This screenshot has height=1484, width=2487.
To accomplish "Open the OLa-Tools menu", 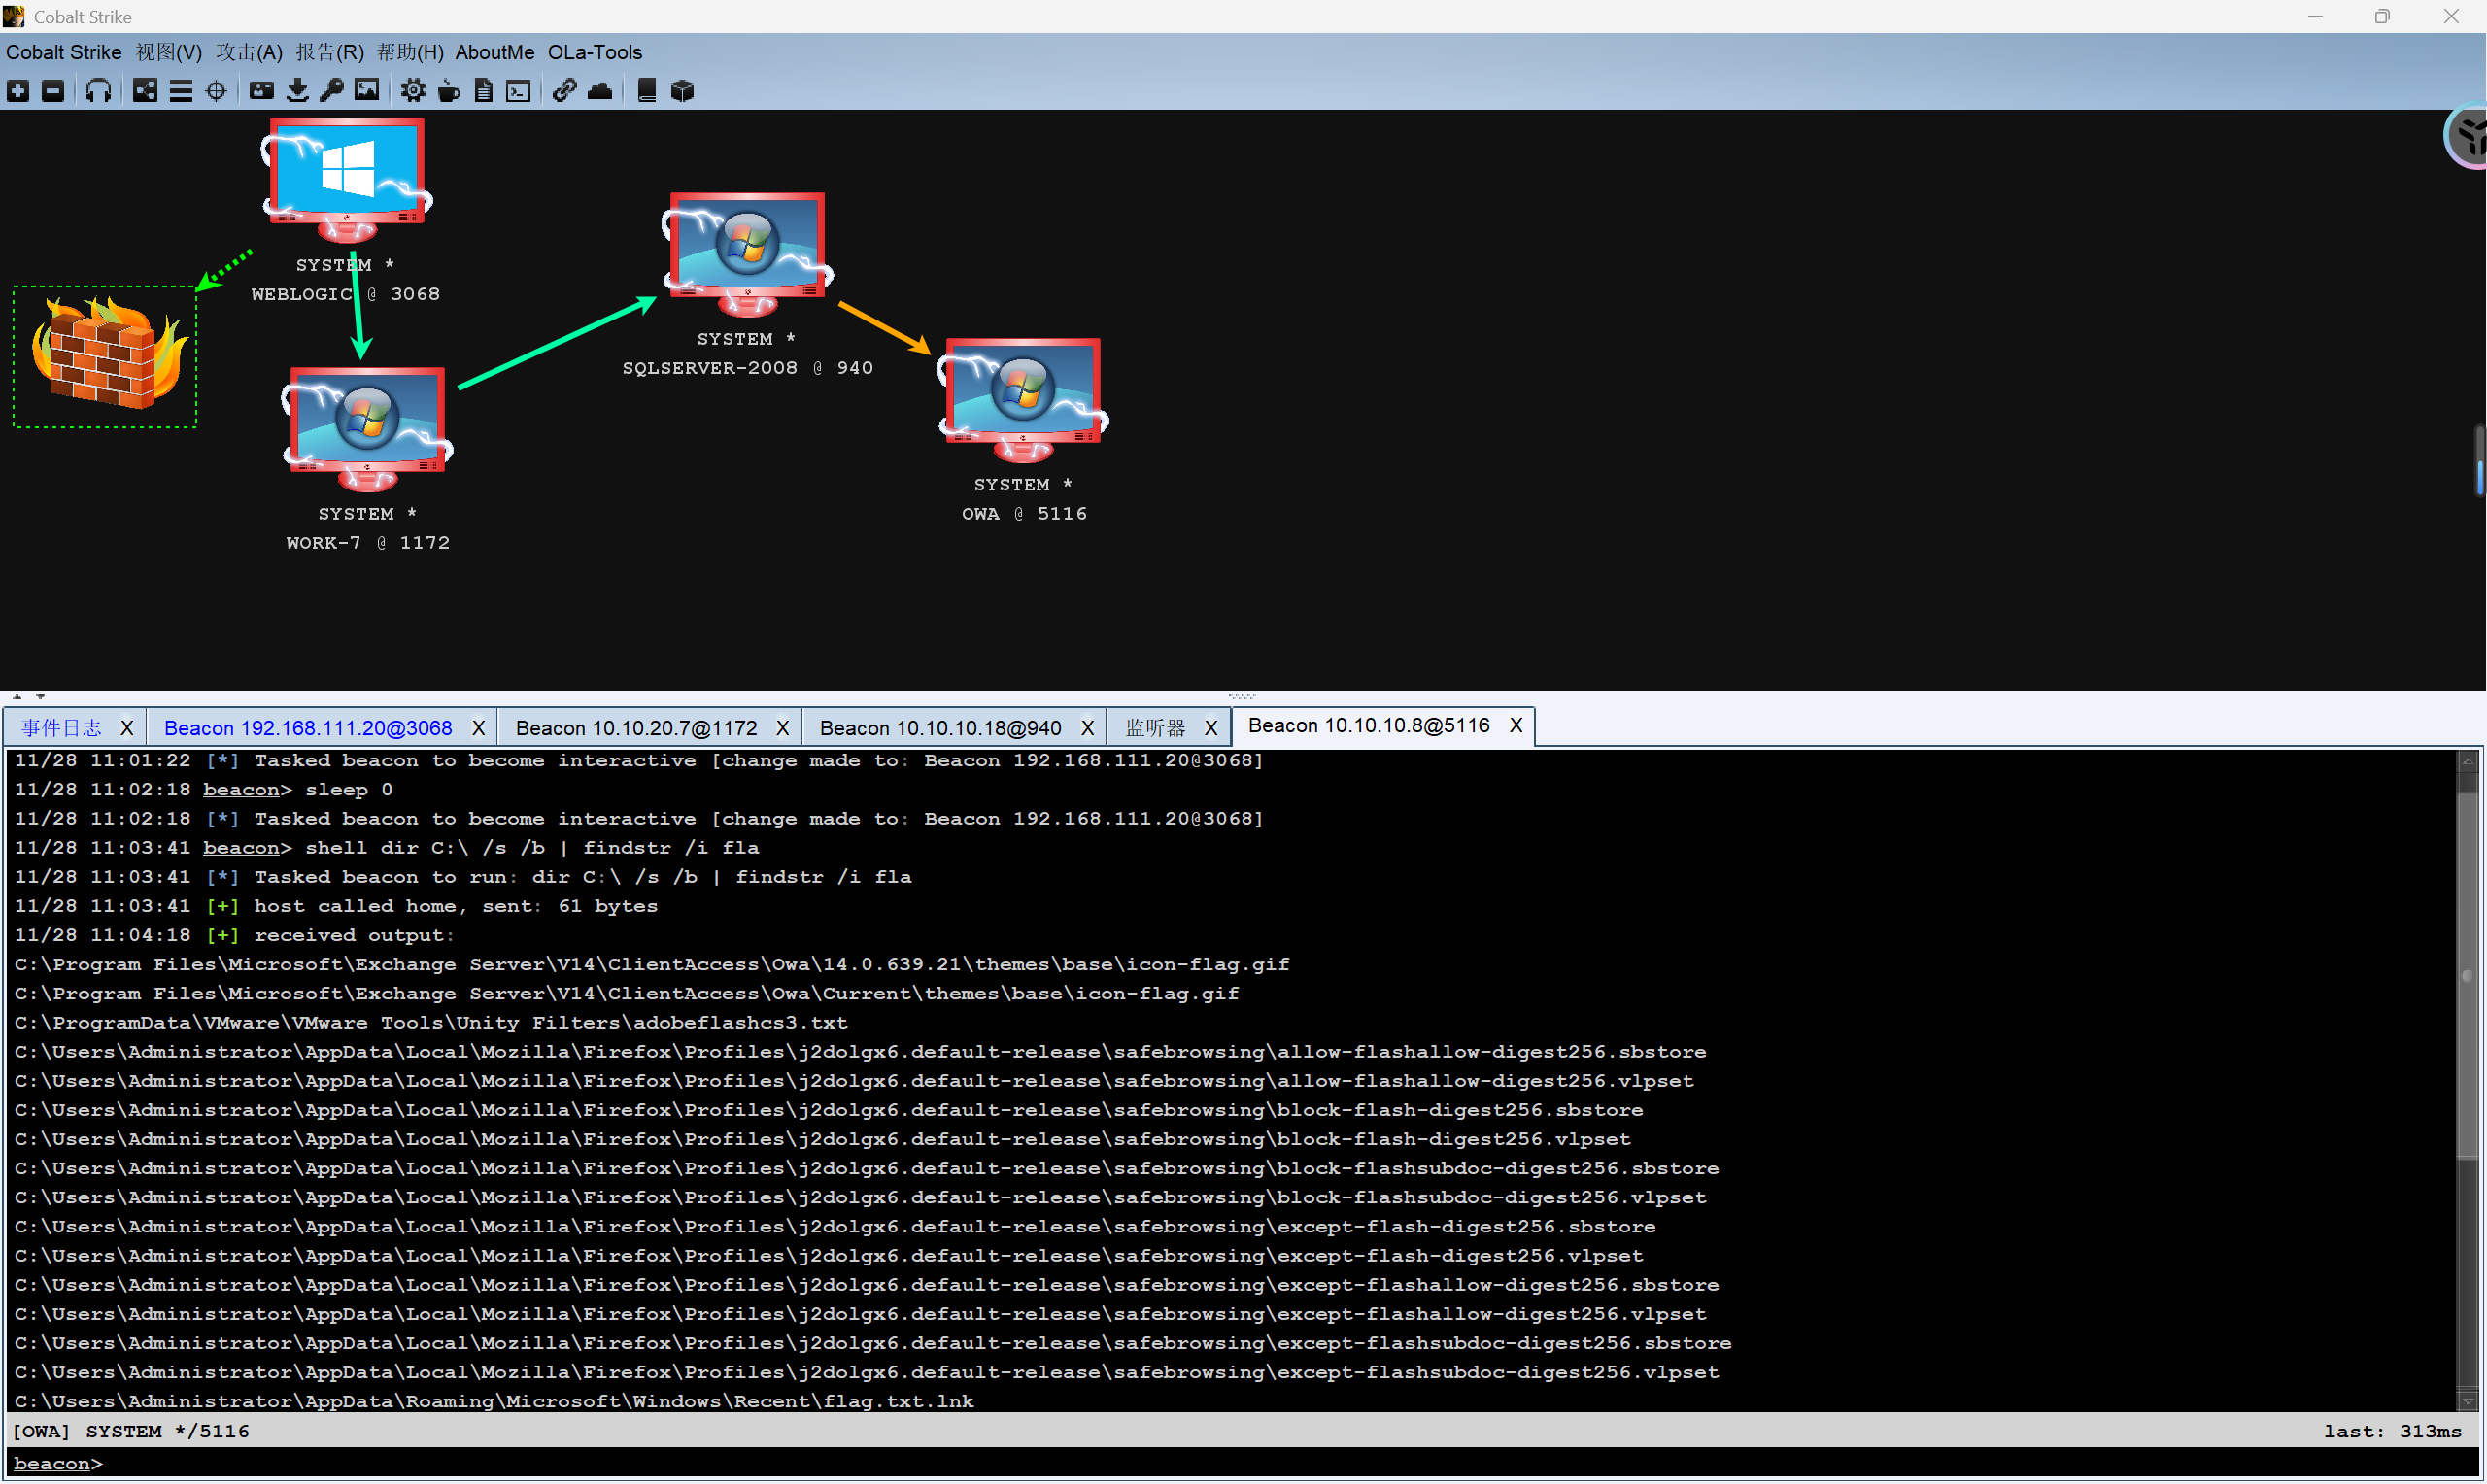I will pyautogui.click(x=594, y=52).
